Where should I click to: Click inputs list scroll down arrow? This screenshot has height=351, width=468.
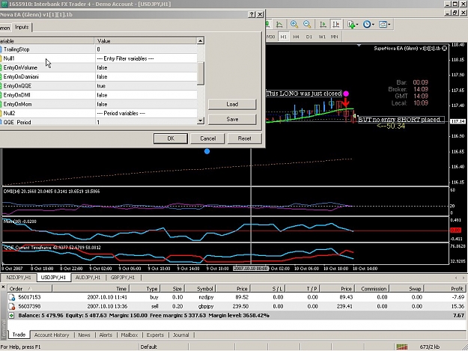[x=200, y=120]
